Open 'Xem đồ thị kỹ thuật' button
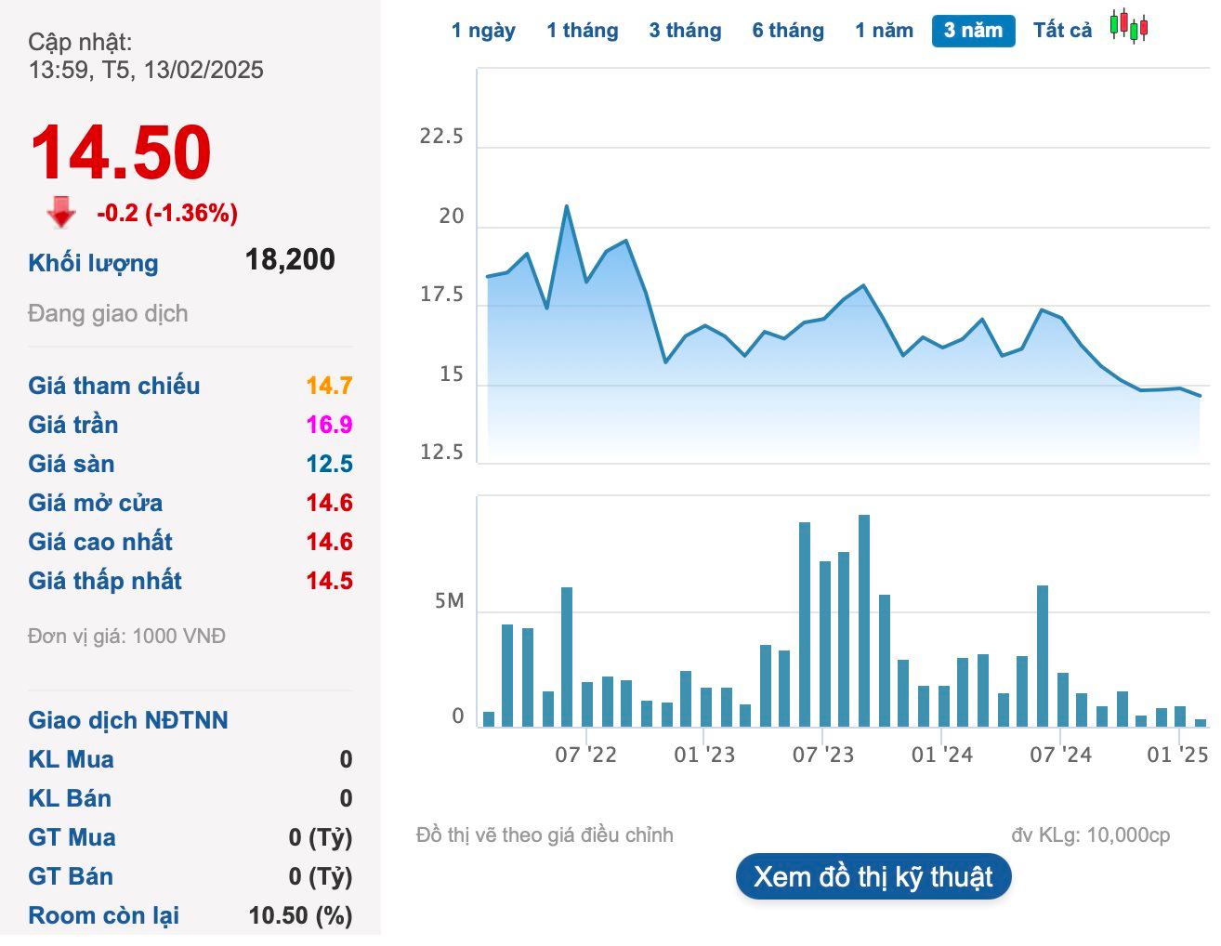This screenshot has width=1221, height=946. 873,876
